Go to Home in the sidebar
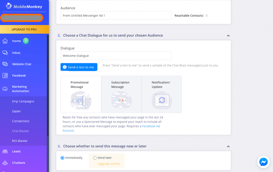273x172 pixels. 16,41
